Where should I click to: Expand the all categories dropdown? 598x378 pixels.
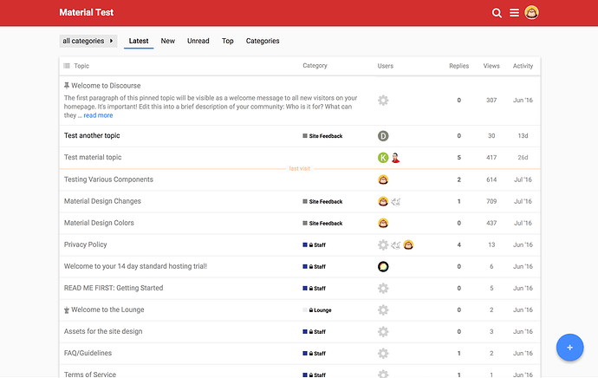88,41
